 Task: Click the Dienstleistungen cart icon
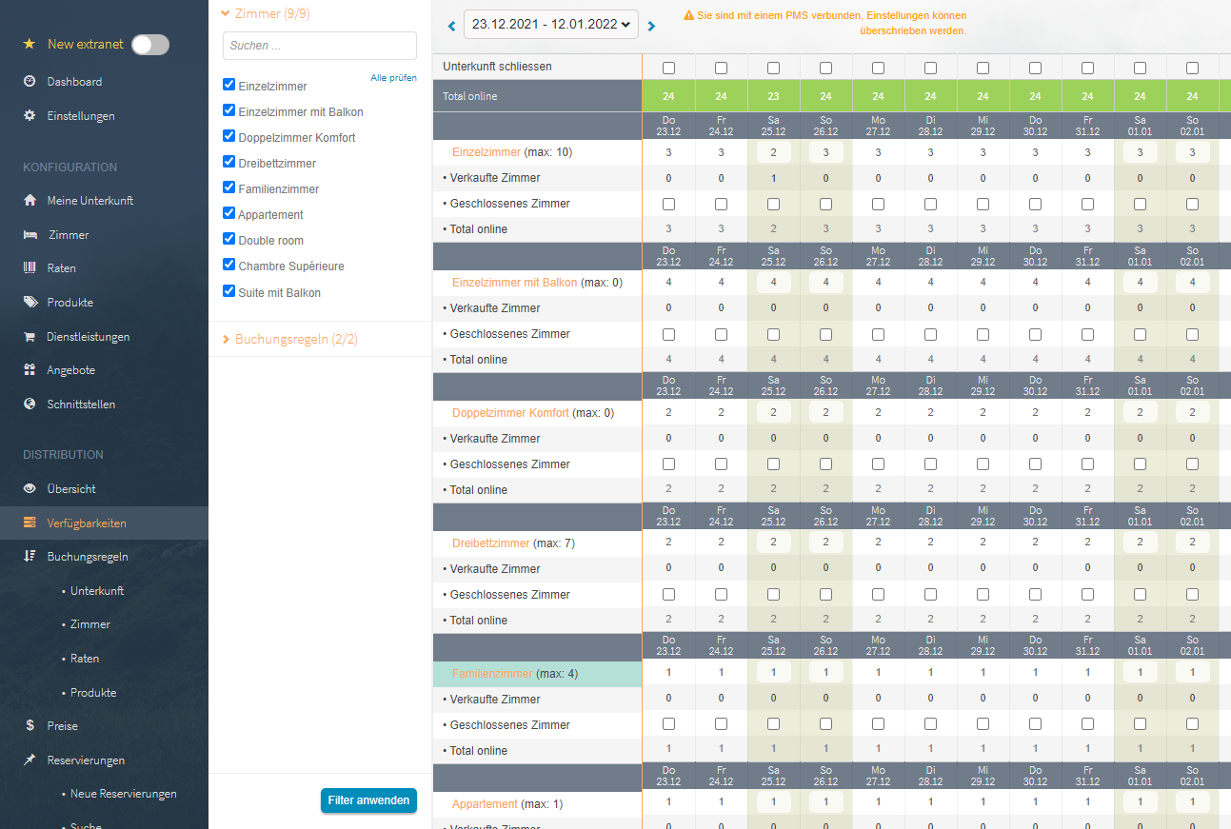[x=30, y=337]
